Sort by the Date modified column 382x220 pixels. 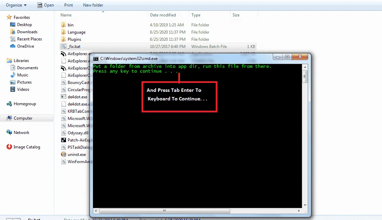(x=163, y=15)
